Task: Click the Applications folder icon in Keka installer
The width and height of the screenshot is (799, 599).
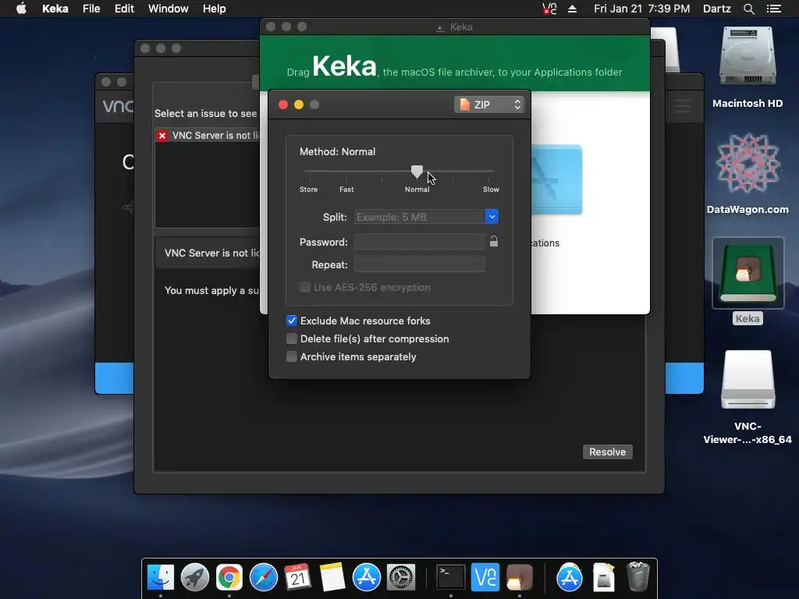Action: tap(556, 180)
